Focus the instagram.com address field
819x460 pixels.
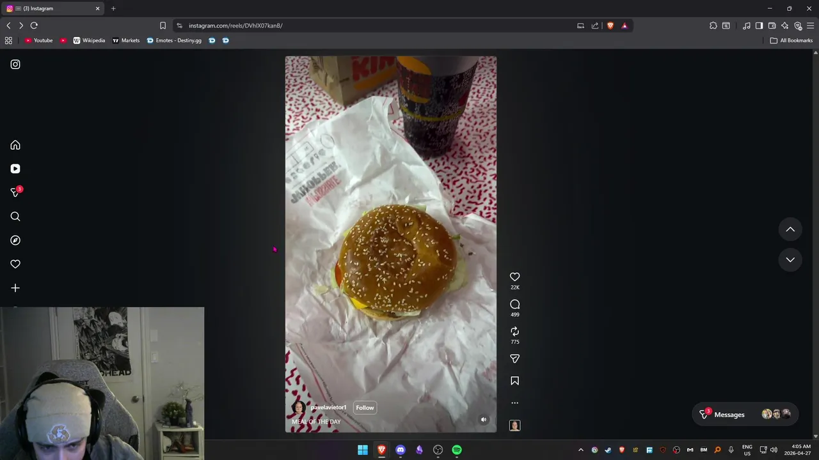[x=378, y=26]
